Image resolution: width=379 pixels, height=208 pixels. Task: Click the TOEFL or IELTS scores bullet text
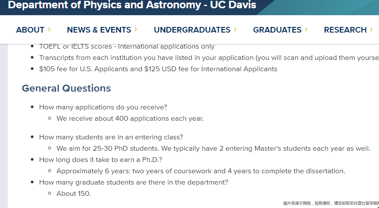pos(127,46)
